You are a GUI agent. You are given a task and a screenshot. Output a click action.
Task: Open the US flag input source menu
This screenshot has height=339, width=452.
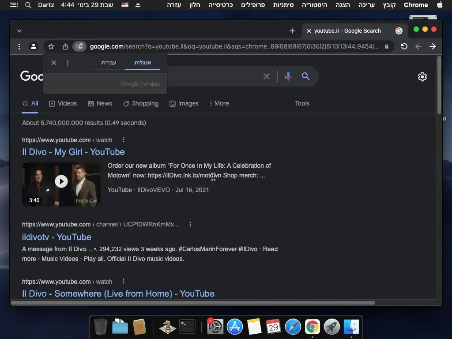[x=125, y=5]
